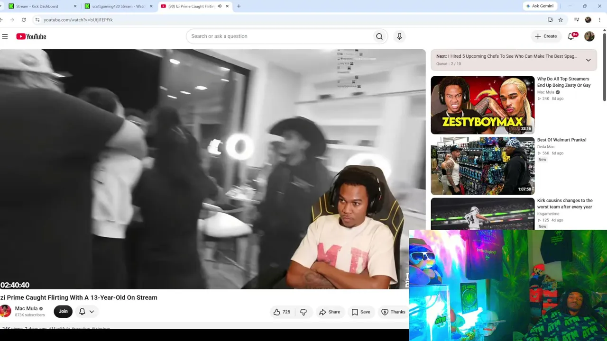
Task: View site information icon beside URL
Action: coord(37,20)
